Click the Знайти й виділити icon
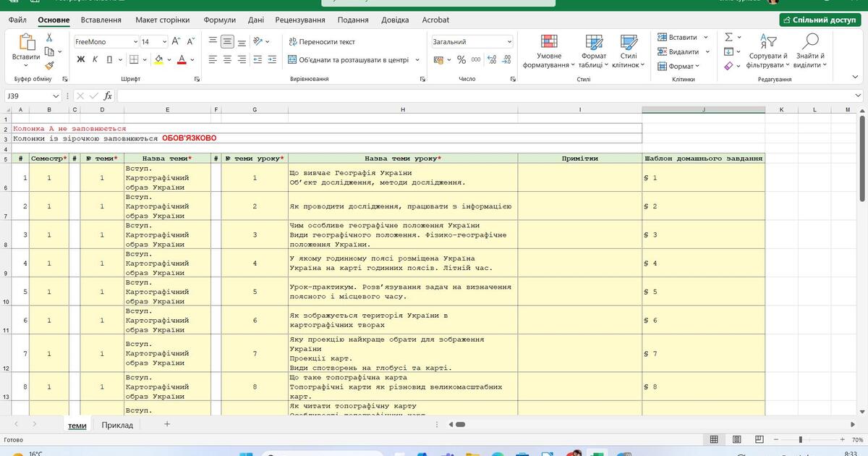Viewport: 868px width, 456px height. [x=810, y=51]
